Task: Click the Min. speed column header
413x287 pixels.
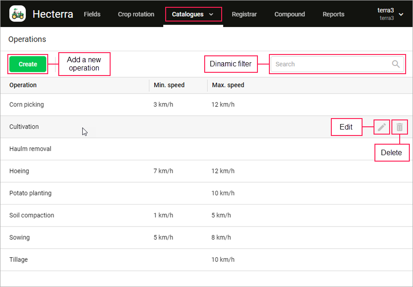Action: point(169,85)
